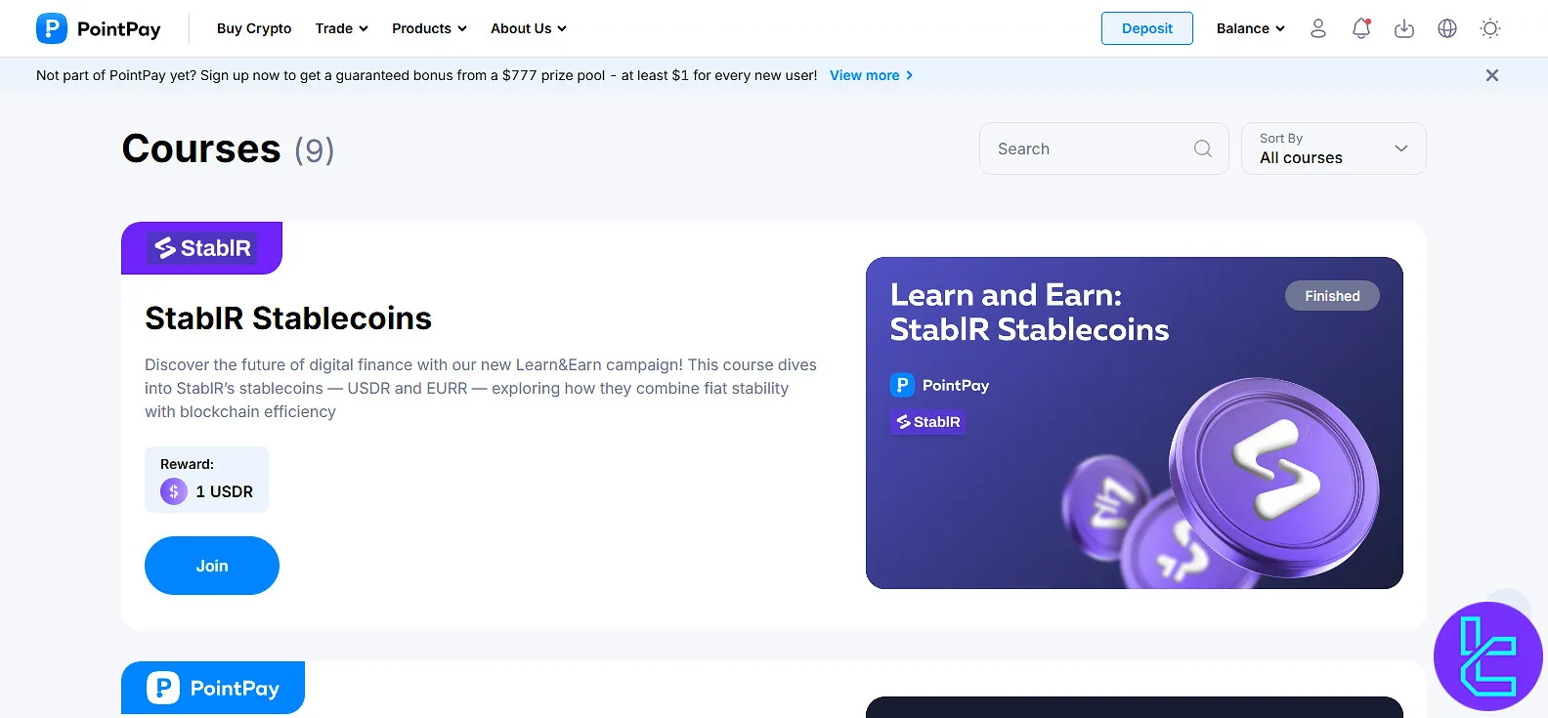
Task: Click the promo text about $777 prize pool
Action: 427,75
